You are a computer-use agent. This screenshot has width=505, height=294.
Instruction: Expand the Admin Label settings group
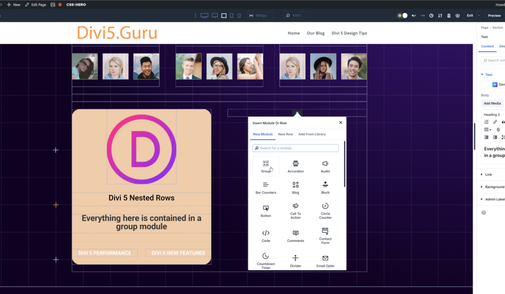[492, 199]
